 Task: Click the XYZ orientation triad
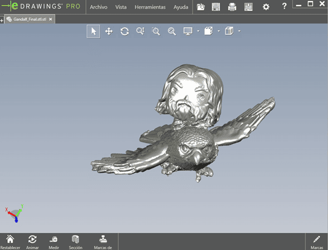[x=14, y=213]
